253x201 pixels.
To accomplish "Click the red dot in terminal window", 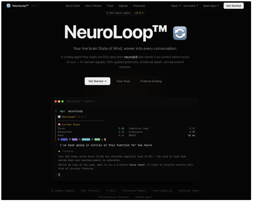I will [x=56, y=101].
